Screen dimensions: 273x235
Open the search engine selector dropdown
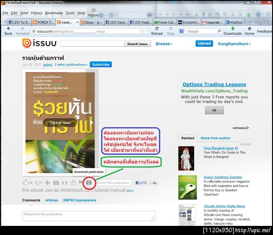182,31
